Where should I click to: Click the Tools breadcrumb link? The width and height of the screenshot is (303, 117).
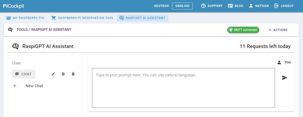[x=22, y=30]
